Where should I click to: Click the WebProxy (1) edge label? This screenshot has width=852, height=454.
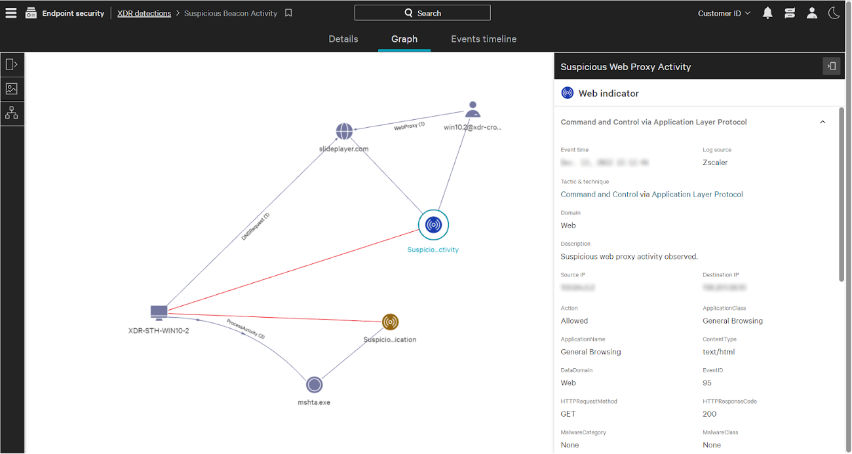pyautogui.click(x=409, y=126)
